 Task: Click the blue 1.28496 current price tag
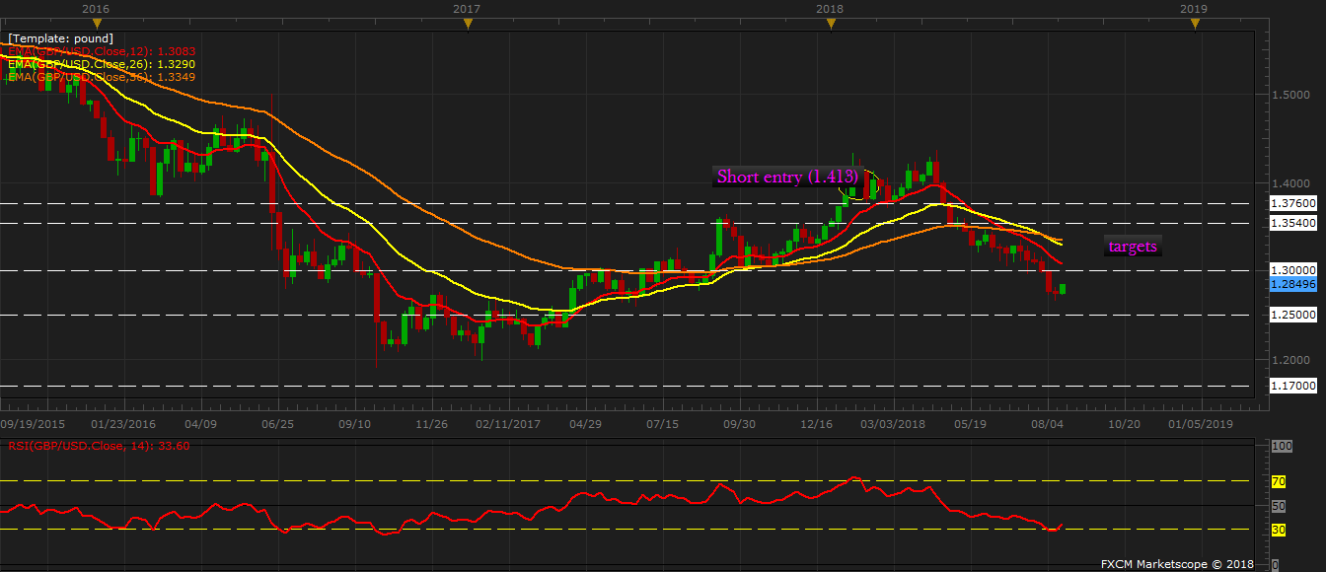coord(1290,284)
